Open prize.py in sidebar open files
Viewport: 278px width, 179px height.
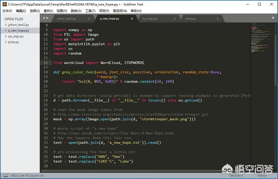coord(13,42)
